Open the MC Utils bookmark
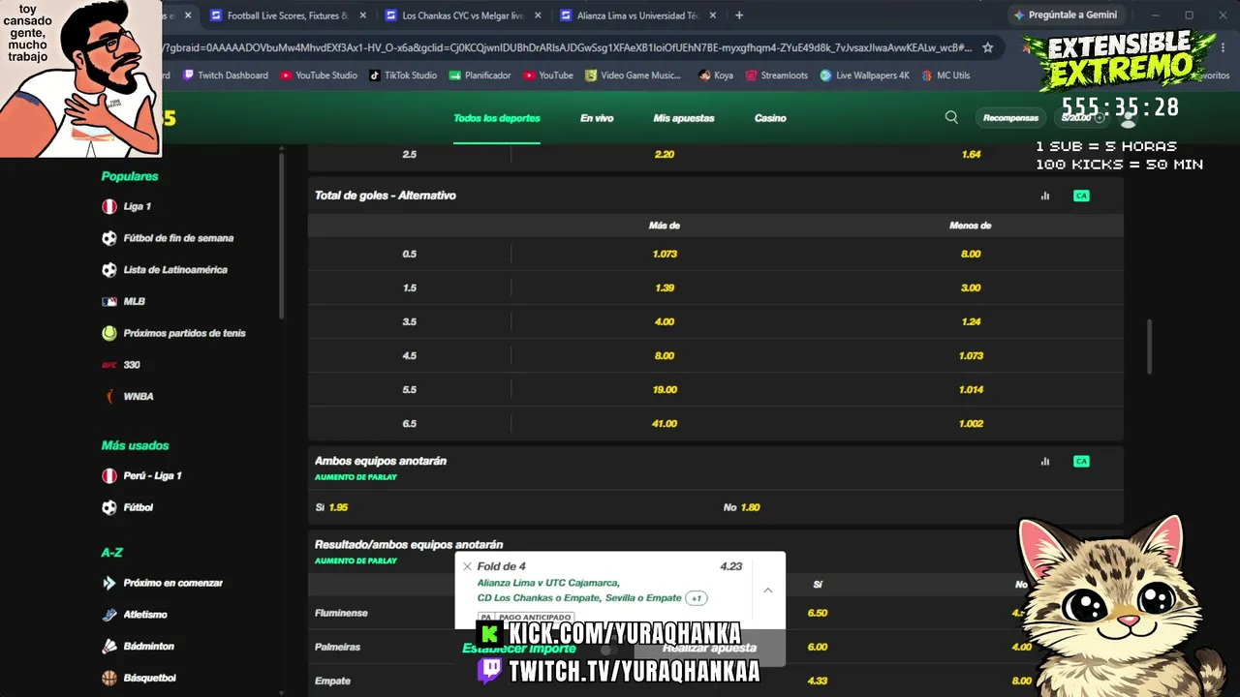Screen dimensions: 1240x697 945,76
